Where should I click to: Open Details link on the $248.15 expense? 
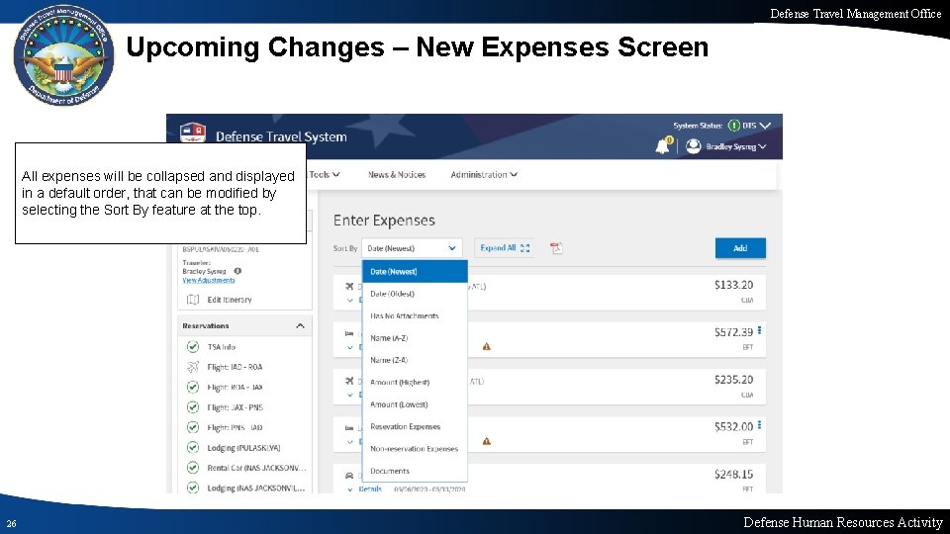[370, 489]
